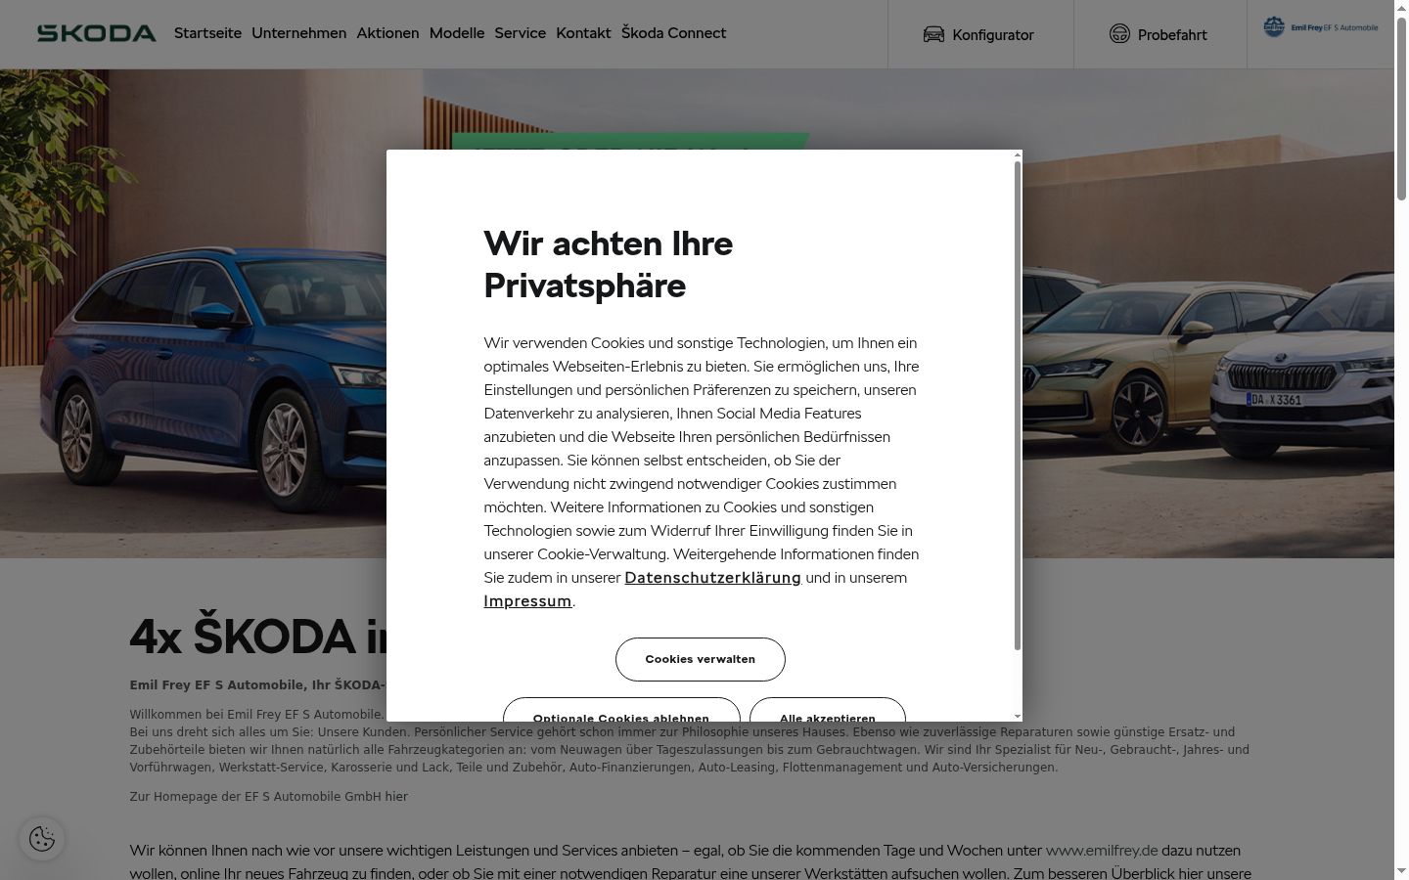Screen dimensions: 1409x880
Task: Go to the Service menu
Action: click(x=521, y=33)
